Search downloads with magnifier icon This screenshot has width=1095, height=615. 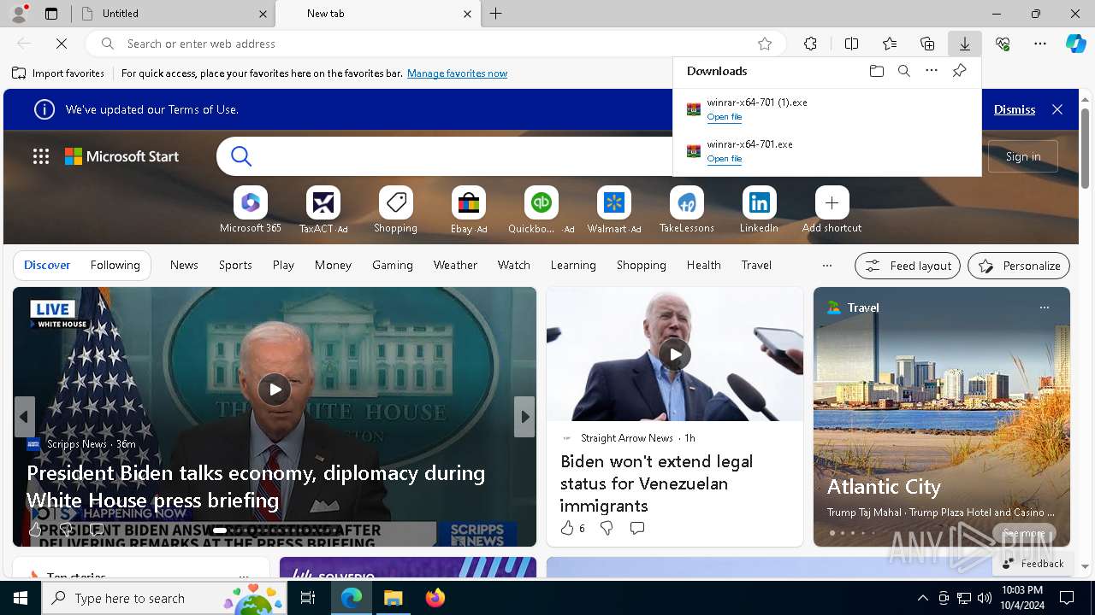click(x=903, y=71)
